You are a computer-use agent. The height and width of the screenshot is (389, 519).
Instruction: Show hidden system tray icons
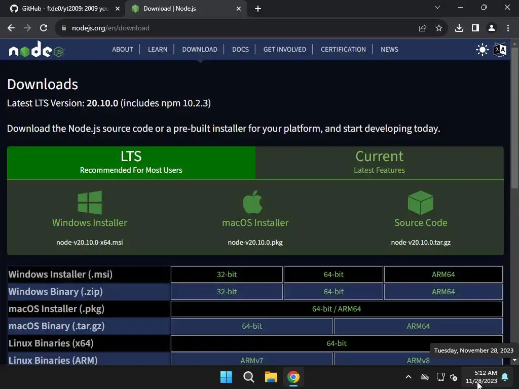pos(409,377)
